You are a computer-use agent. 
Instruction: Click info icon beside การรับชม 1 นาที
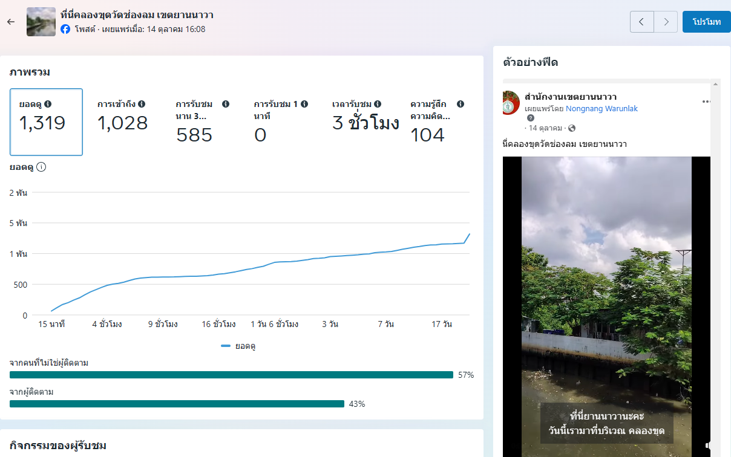pyautogui.click(x=304, y=104)
